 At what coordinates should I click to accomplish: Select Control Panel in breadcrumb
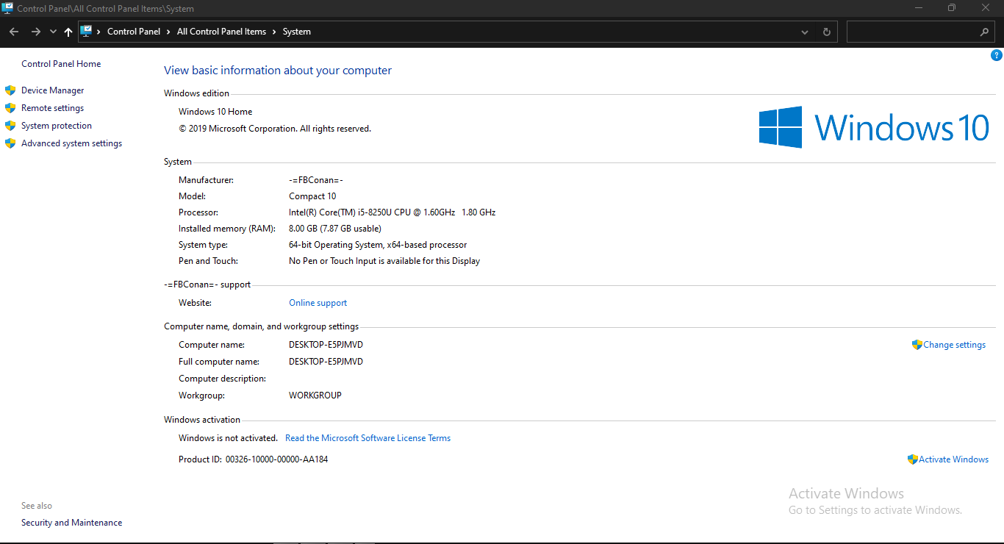134,32
